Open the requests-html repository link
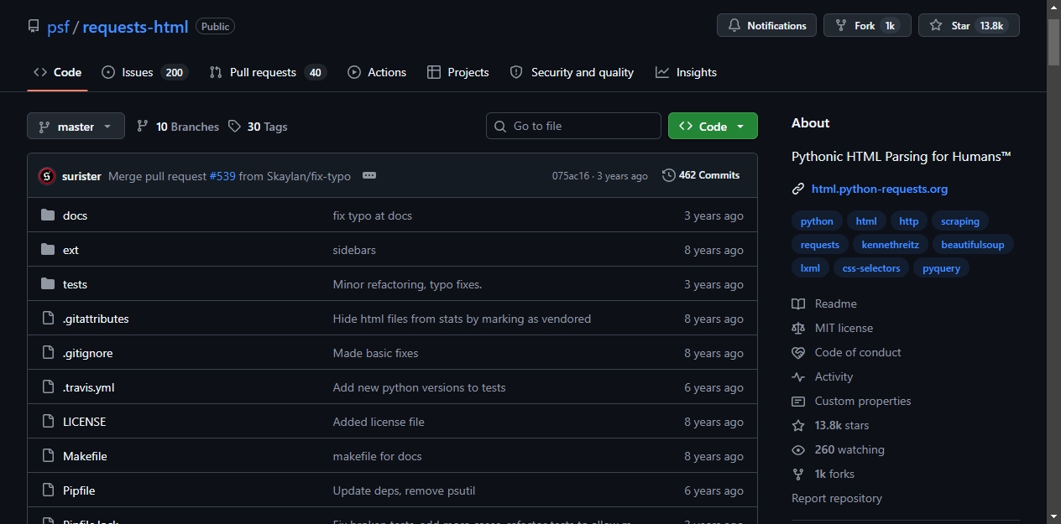 [135, 27]
